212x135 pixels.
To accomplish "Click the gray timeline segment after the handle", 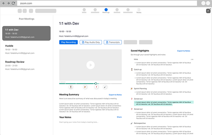I will tap(105, 83).
